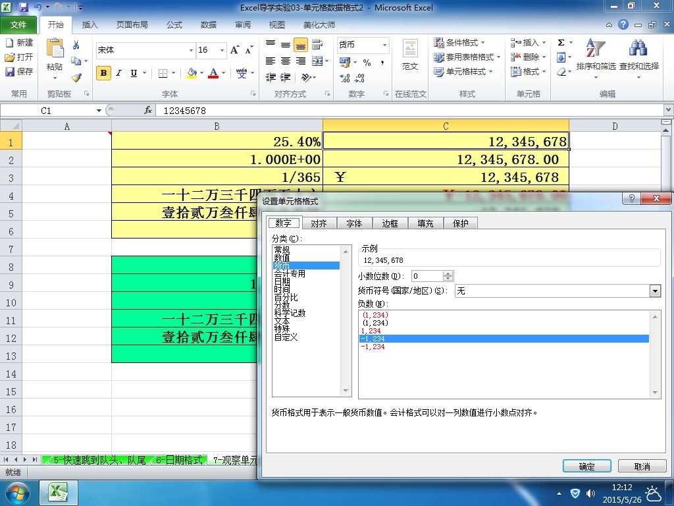Screen dimensions: 674x506
Task: Toggle middle vertical alignment button
Action: pos(286,44)
